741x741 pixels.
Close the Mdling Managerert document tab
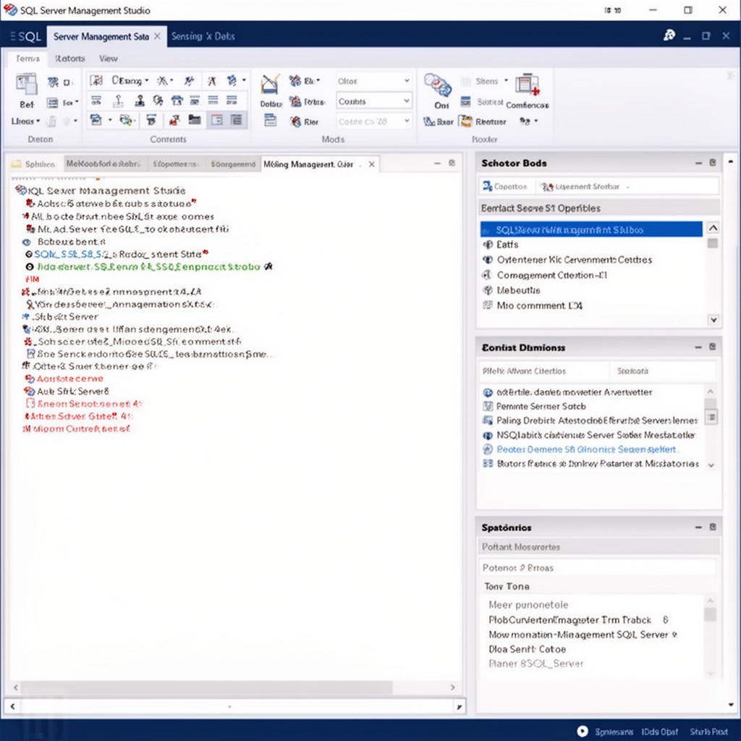click(372, 164)
